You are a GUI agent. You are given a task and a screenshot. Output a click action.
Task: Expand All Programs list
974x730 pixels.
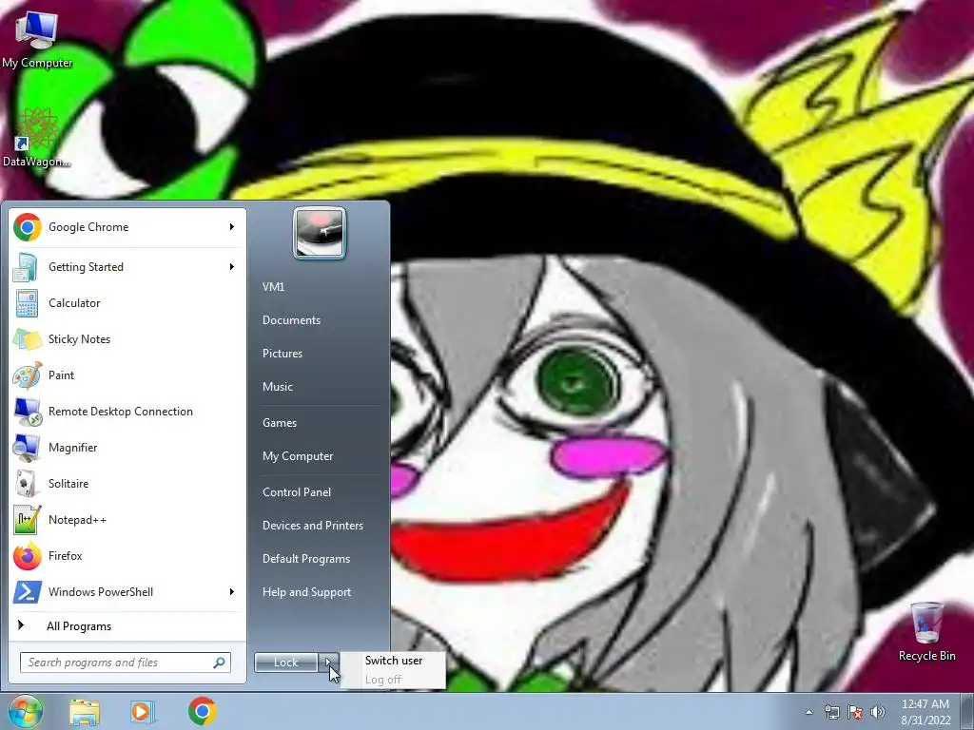127,625
